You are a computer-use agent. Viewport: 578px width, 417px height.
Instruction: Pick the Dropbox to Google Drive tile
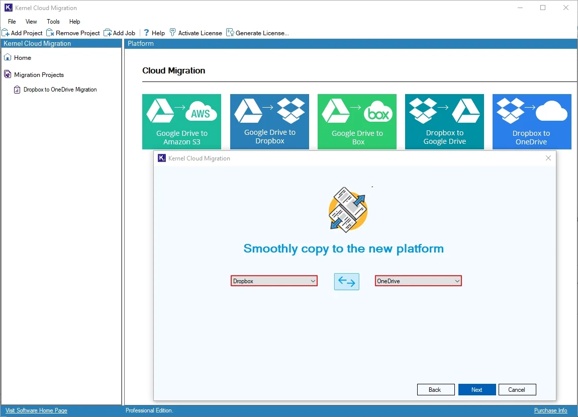444,121
